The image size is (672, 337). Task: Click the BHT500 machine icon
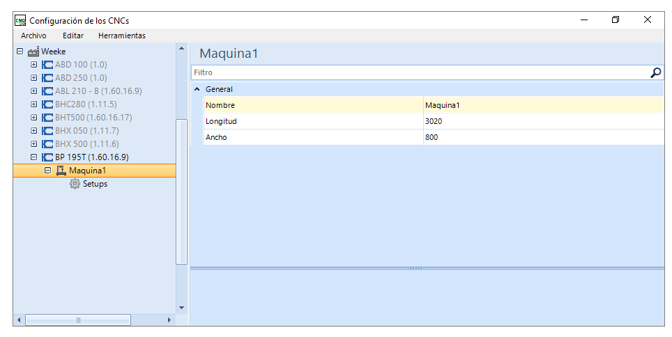(x=47, y=118)
